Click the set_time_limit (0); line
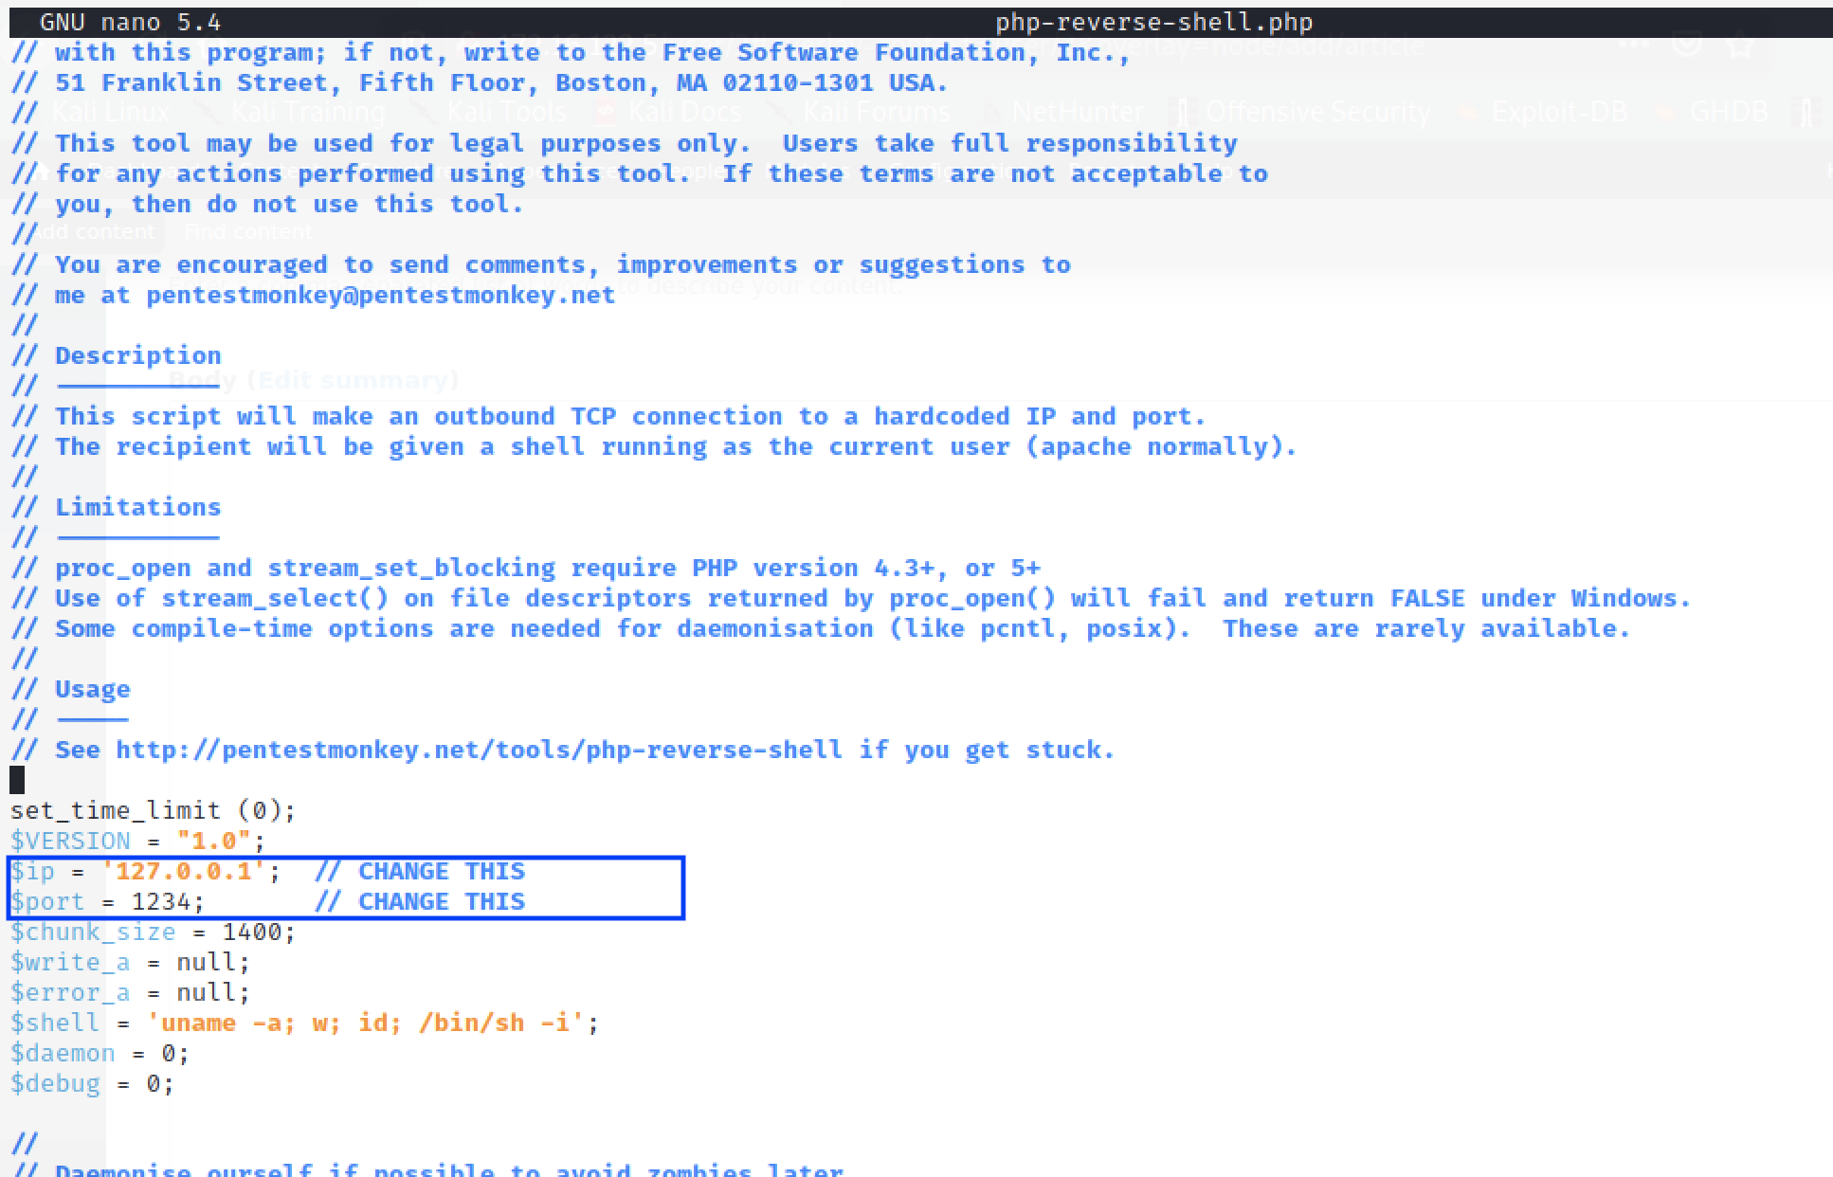Image resolution: width=1833 pixels, height=1177 pixels. pos(153,810)
